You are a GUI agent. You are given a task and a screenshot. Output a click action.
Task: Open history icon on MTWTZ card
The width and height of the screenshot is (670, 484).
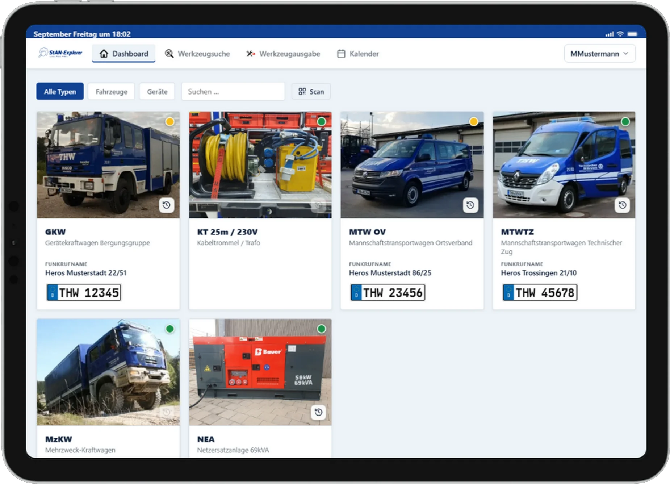pos(623,205)
